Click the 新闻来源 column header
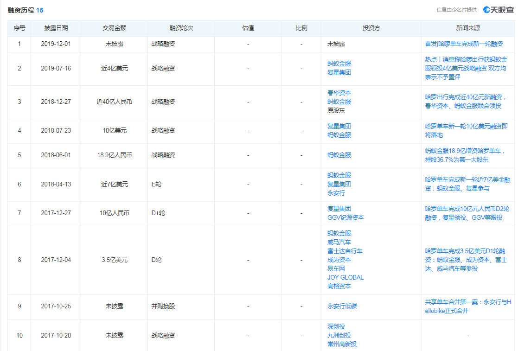This screenshot has height=351, width=518. coord(468,28)
